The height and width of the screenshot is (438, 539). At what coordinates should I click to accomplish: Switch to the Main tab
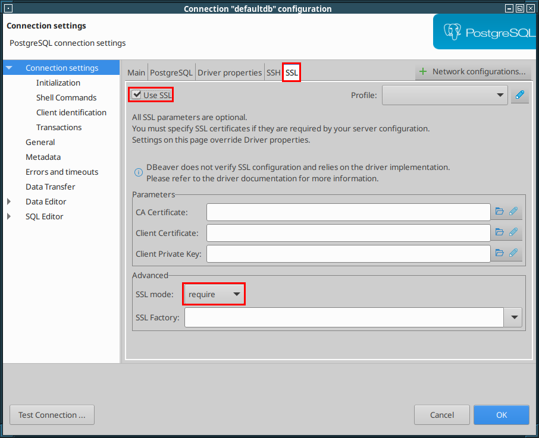pos(136,73)
